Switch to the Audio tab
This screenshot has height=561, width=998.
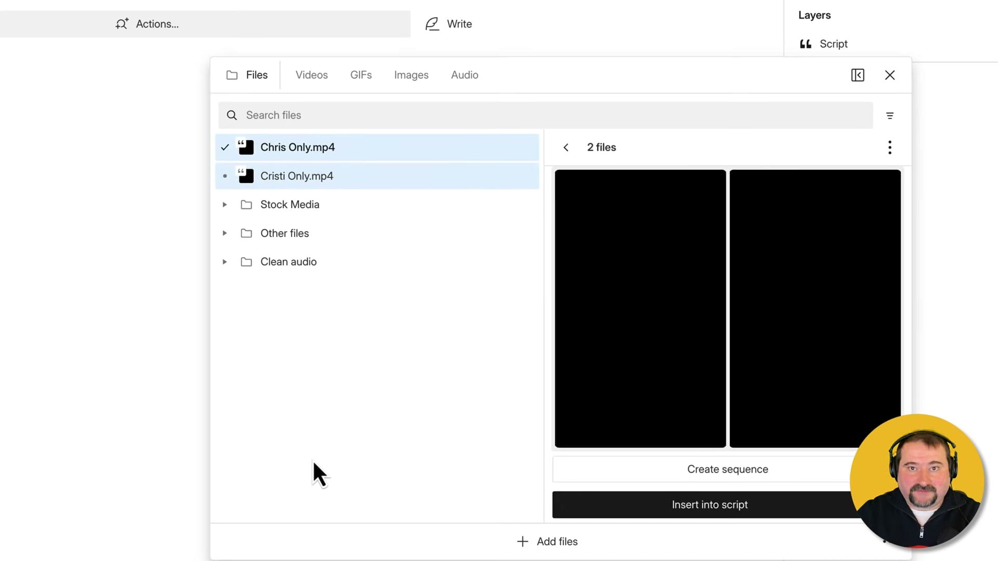tap(464, 75)
